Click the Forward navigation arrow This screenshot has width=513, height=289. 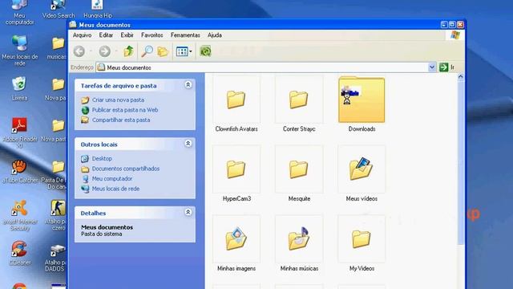point(105,51)
